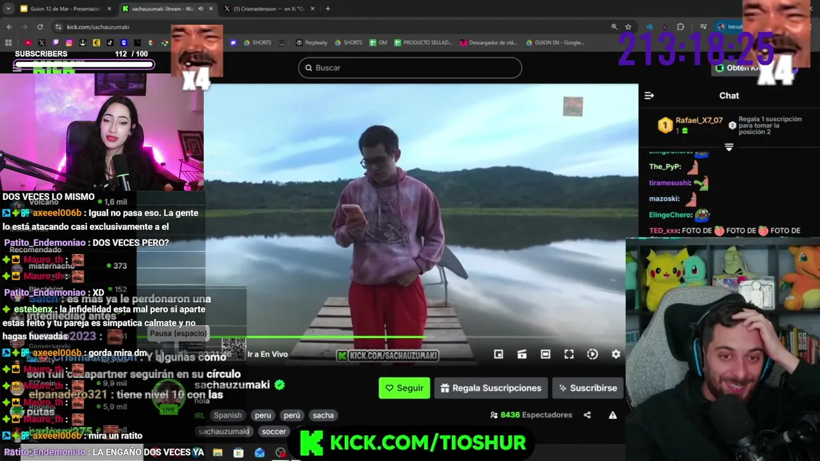Open the PRODUCTO SELLAD... bookmark
This screenshot has width=820, height=461.
(423, 43)
